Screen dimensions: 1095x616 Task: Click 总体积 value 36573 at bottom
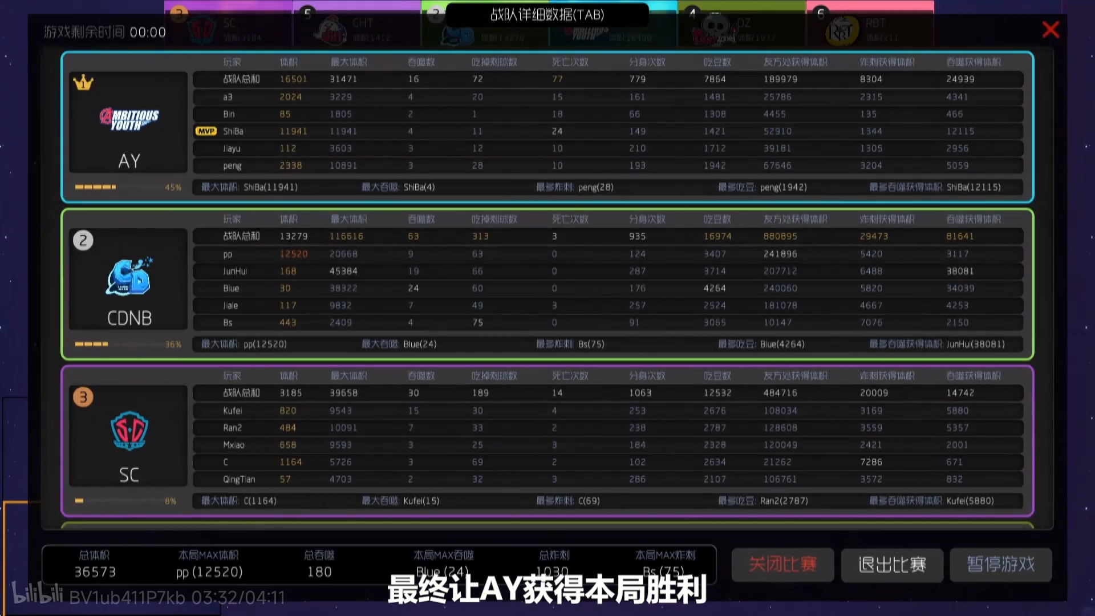[95, 572]
